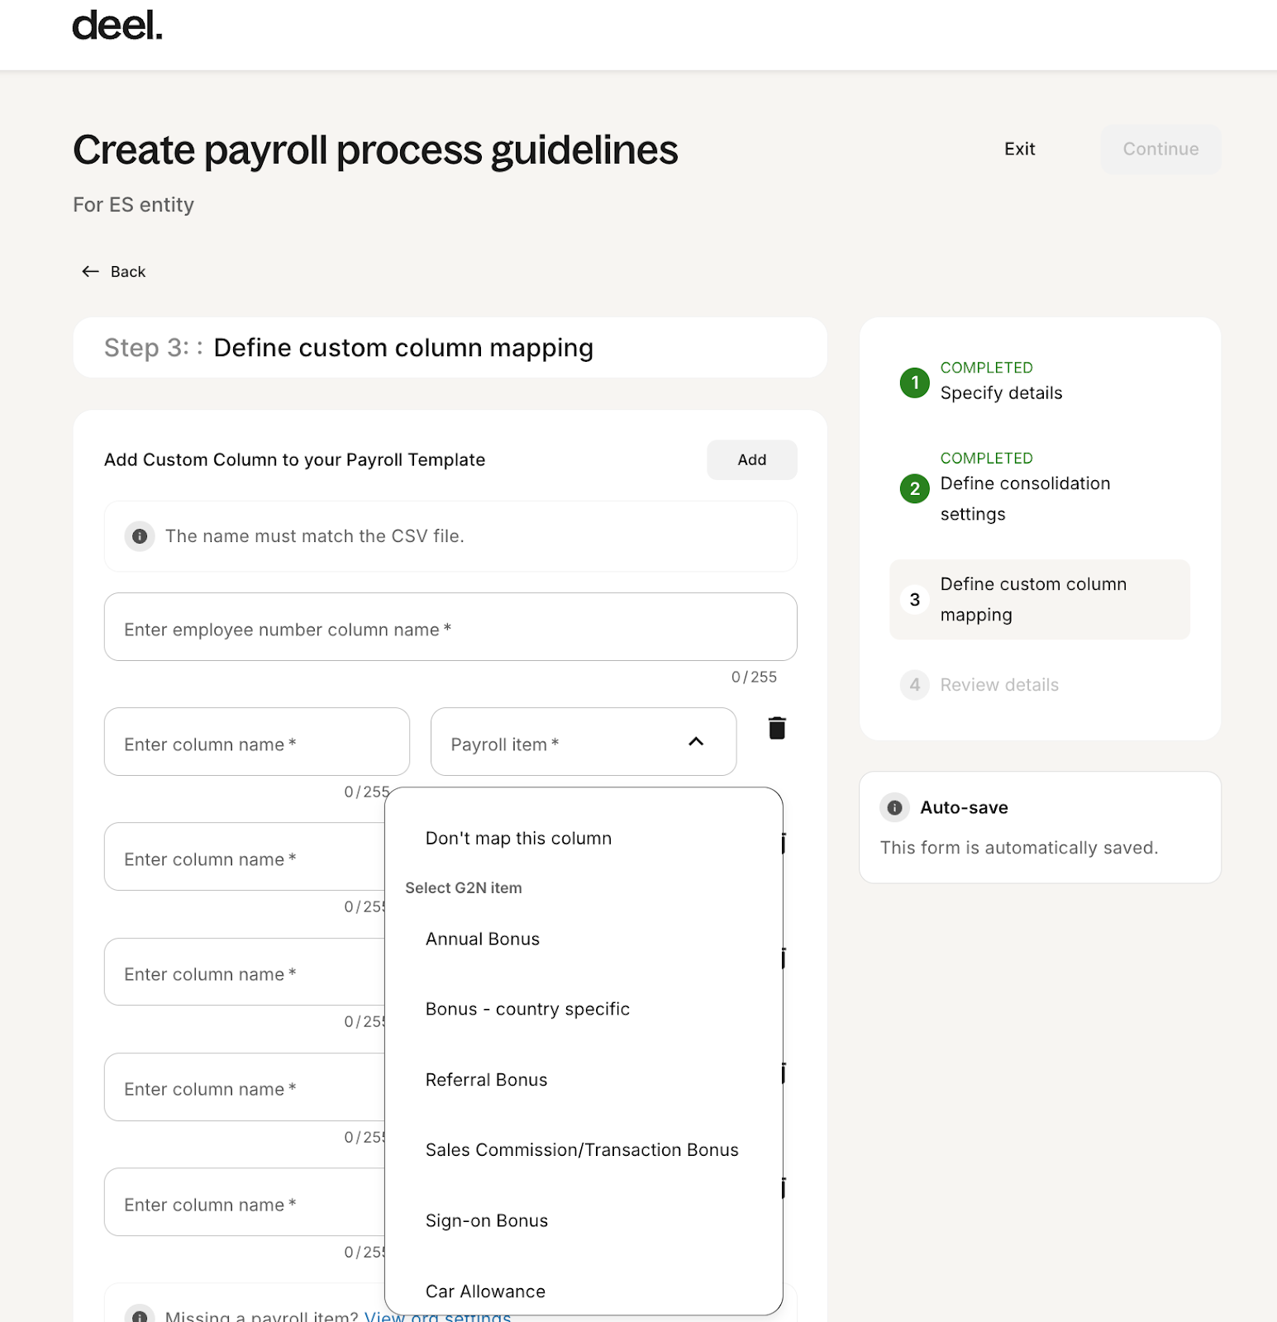
Task: Click the back arrow icon
Action: 90,272
